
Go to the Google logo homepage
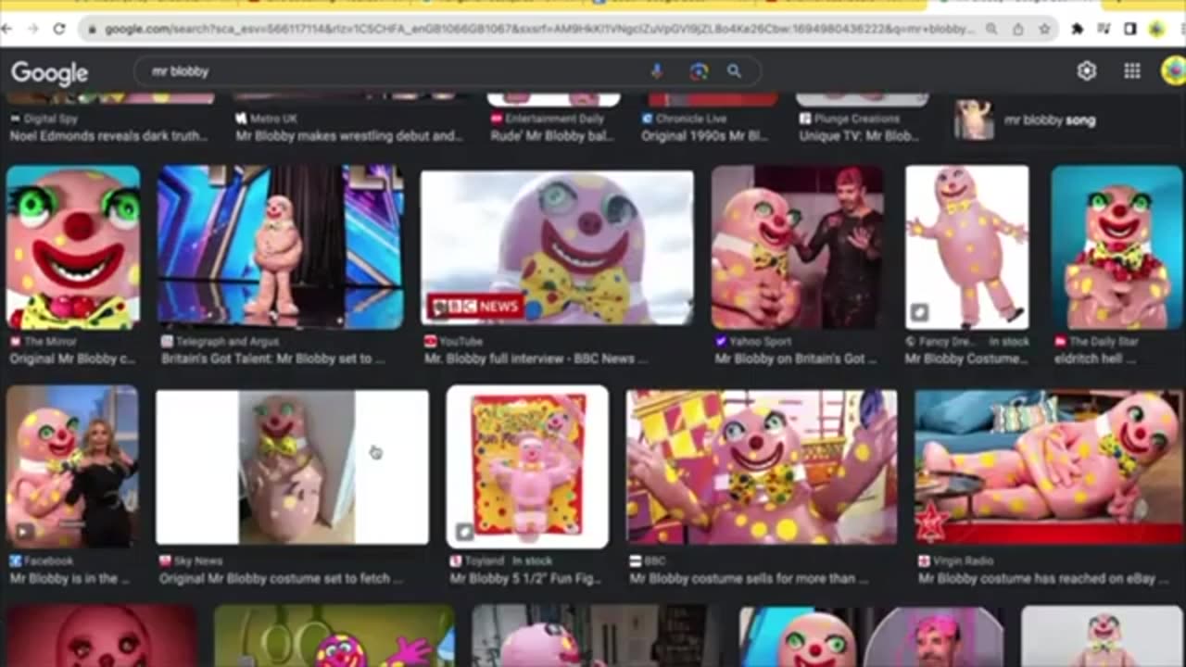49,72
